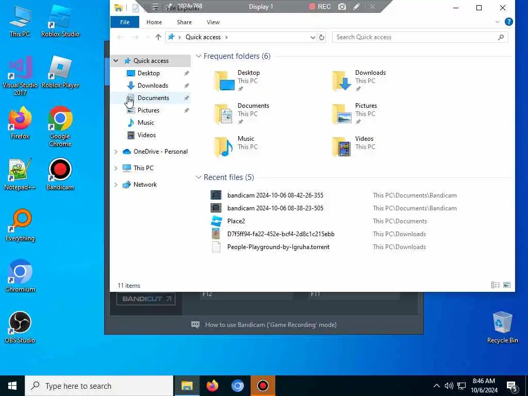Click Bandicam draw pencil icon
This screenshot has height=396, width=528.
357,6
